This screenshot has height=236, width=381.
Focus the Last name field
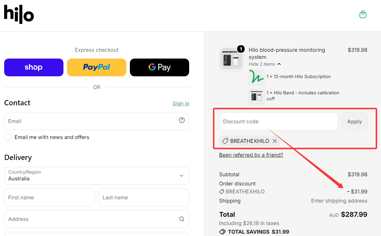[x=144, y=198]
